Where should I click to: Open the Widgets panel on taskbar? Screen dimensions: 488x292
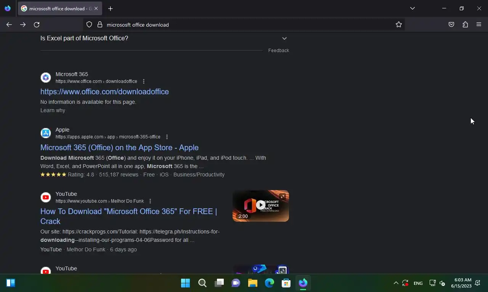11,283
